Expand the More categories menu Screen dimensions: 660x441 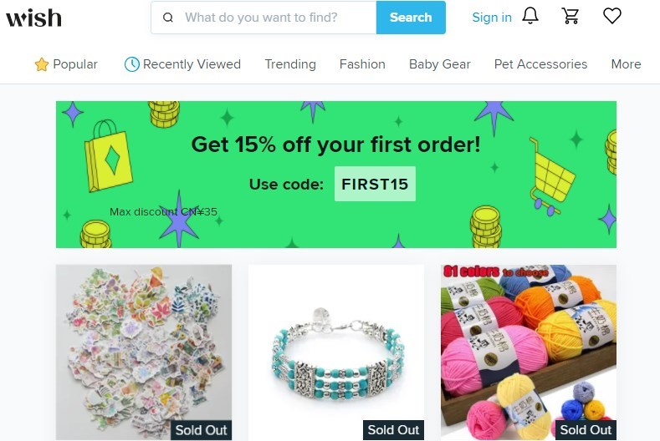click(626, 64)
